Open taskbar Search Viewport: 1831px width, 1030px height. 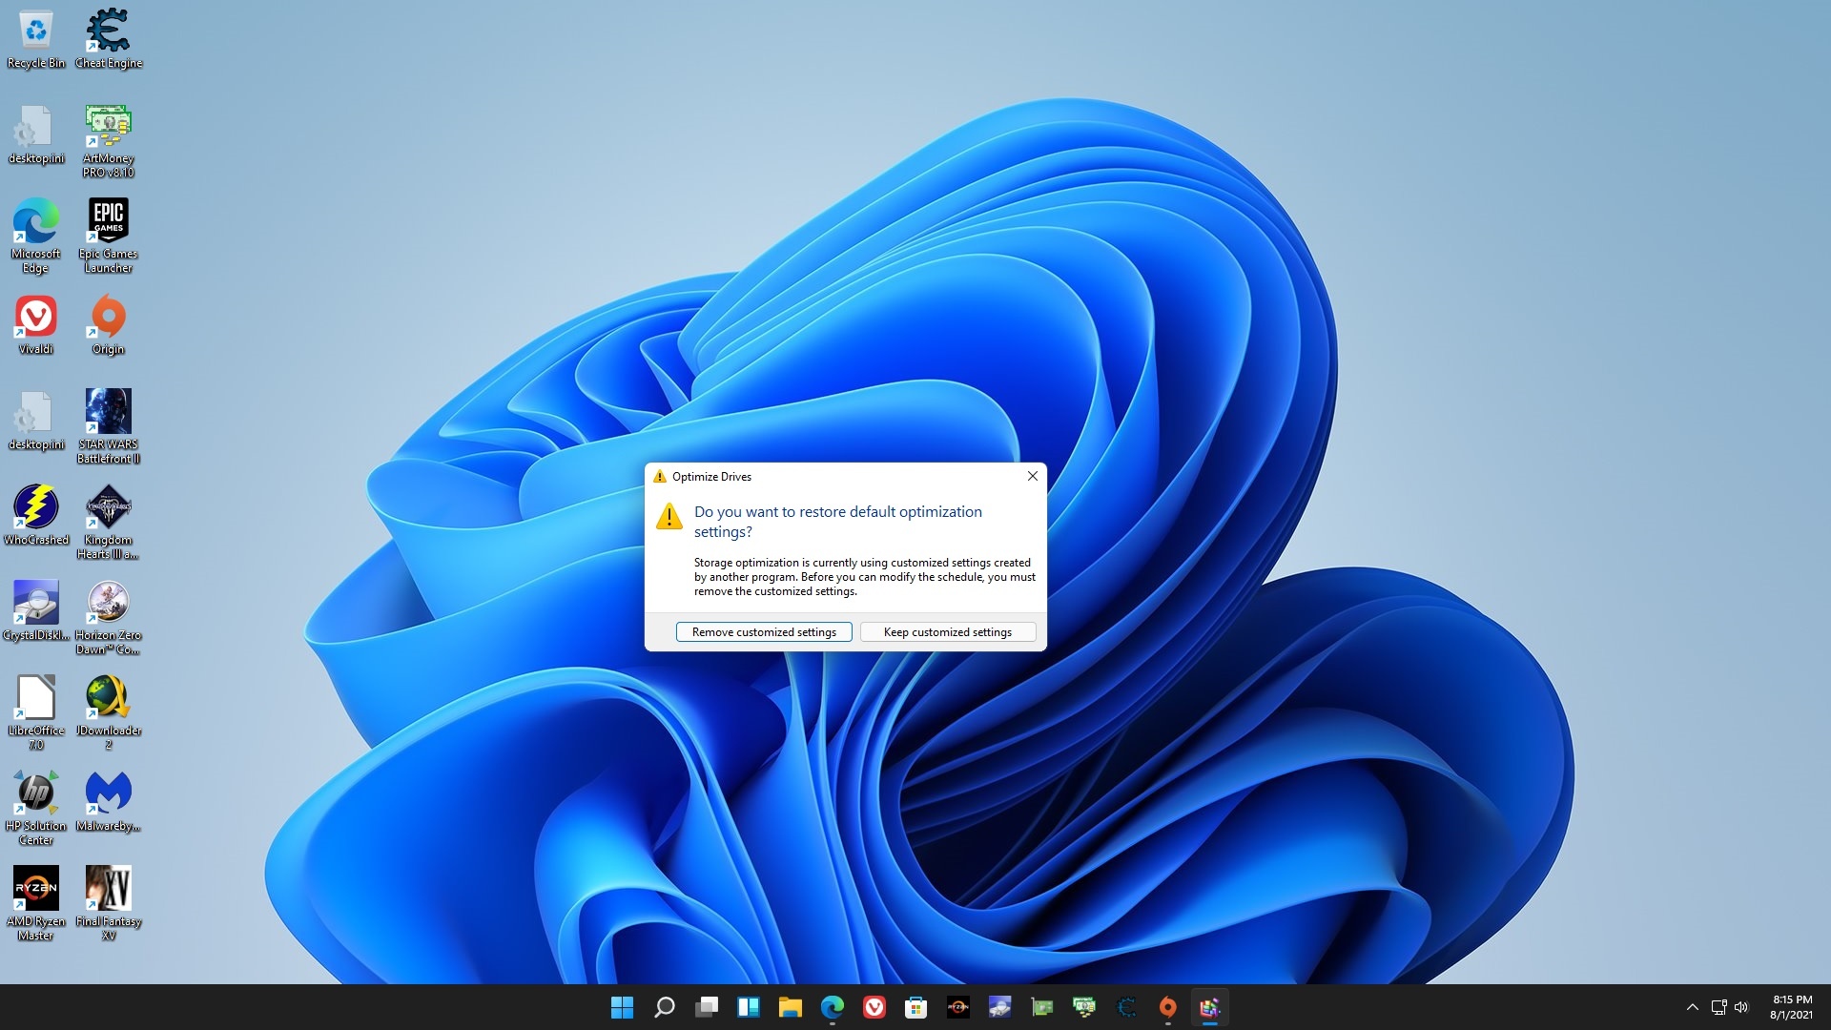point(665,1007)
